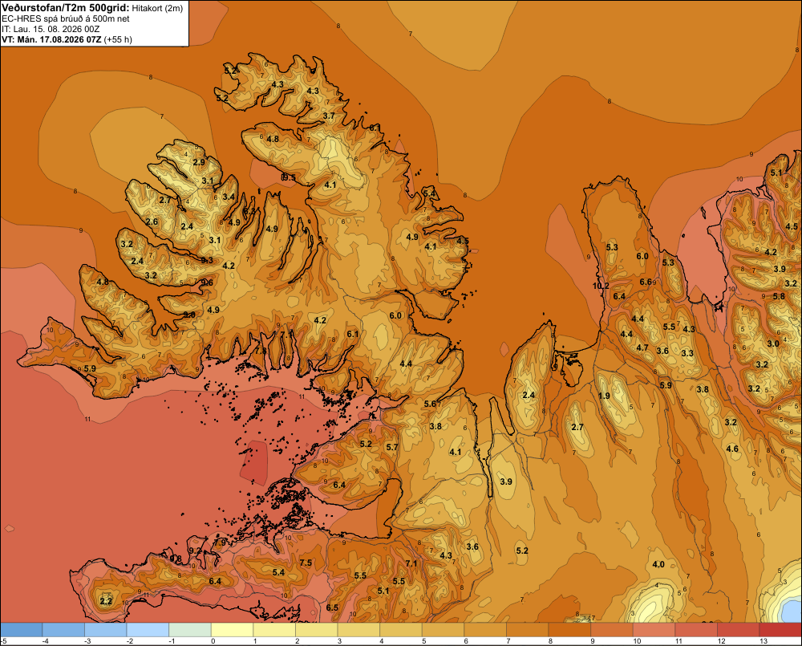Screen dimensions: 802x646
Task: Click the red legend swatch between 12 and 13
Action: pos(739,630)
